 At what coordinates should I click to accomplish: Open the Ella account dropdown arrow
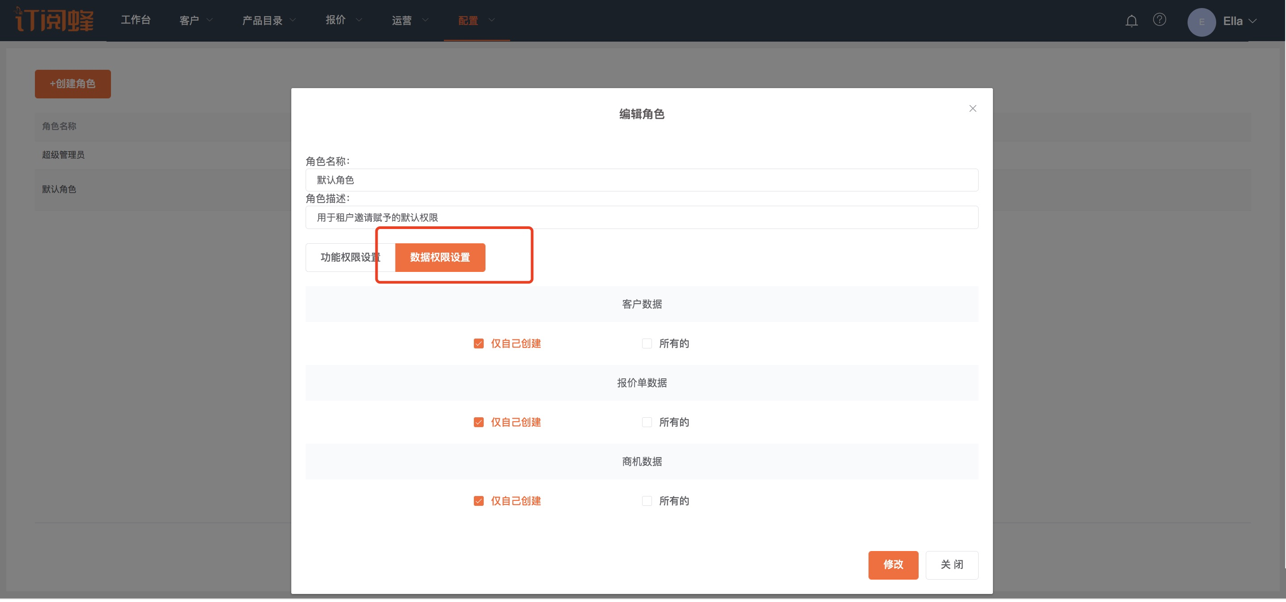(x=1252, y=21)
